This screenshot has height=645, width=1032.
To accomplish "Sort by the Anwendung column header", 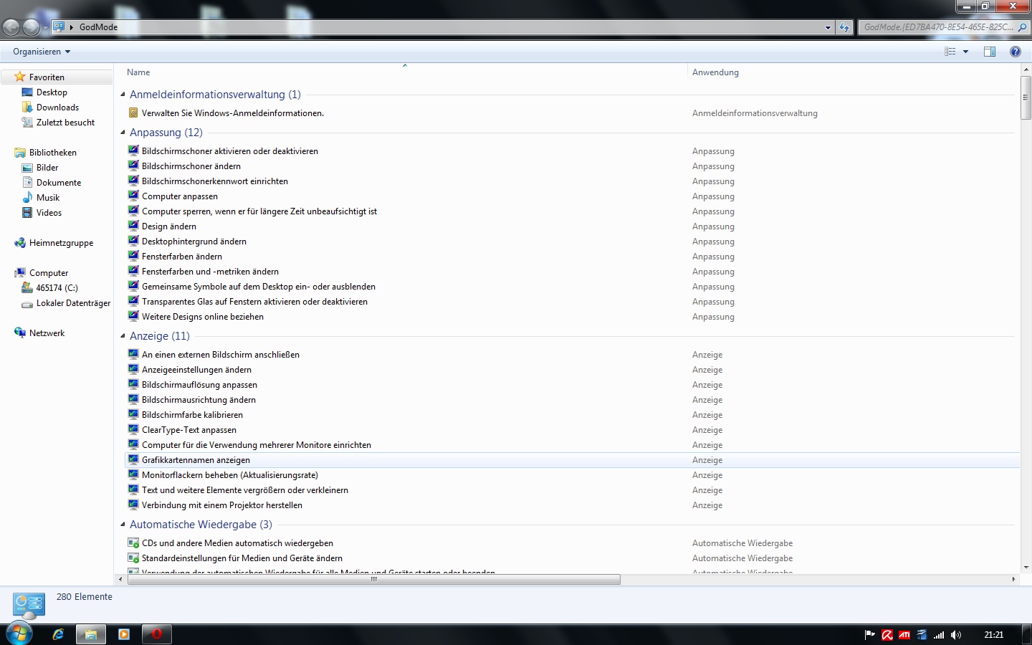I will 715,72.
